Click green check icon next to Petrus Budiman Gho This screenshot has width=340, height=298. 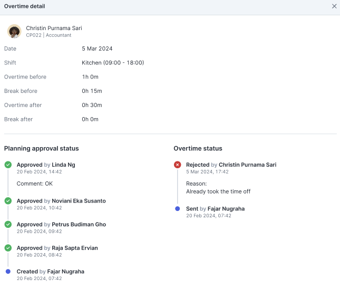[x=8, y=224]
